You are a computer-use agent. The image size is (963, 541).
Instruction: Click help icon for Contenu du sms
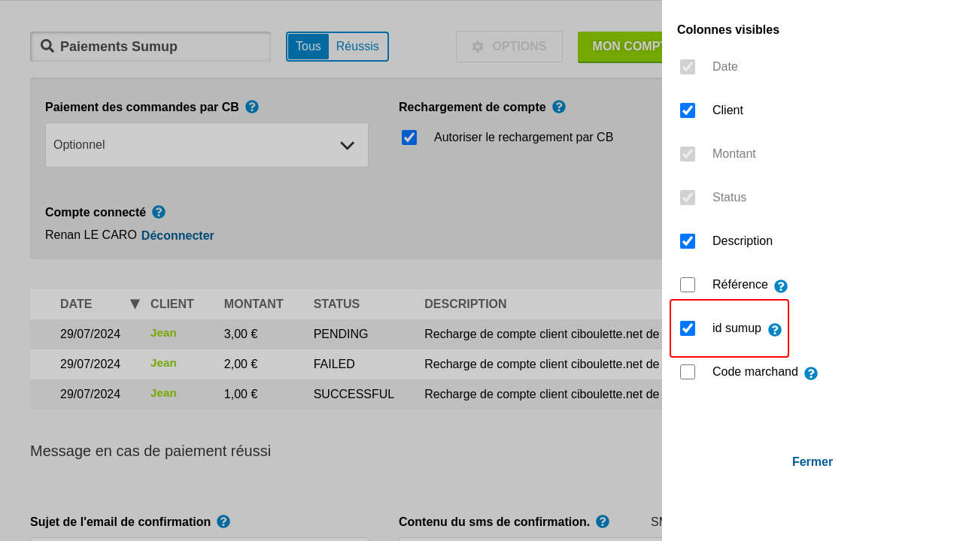603,521
